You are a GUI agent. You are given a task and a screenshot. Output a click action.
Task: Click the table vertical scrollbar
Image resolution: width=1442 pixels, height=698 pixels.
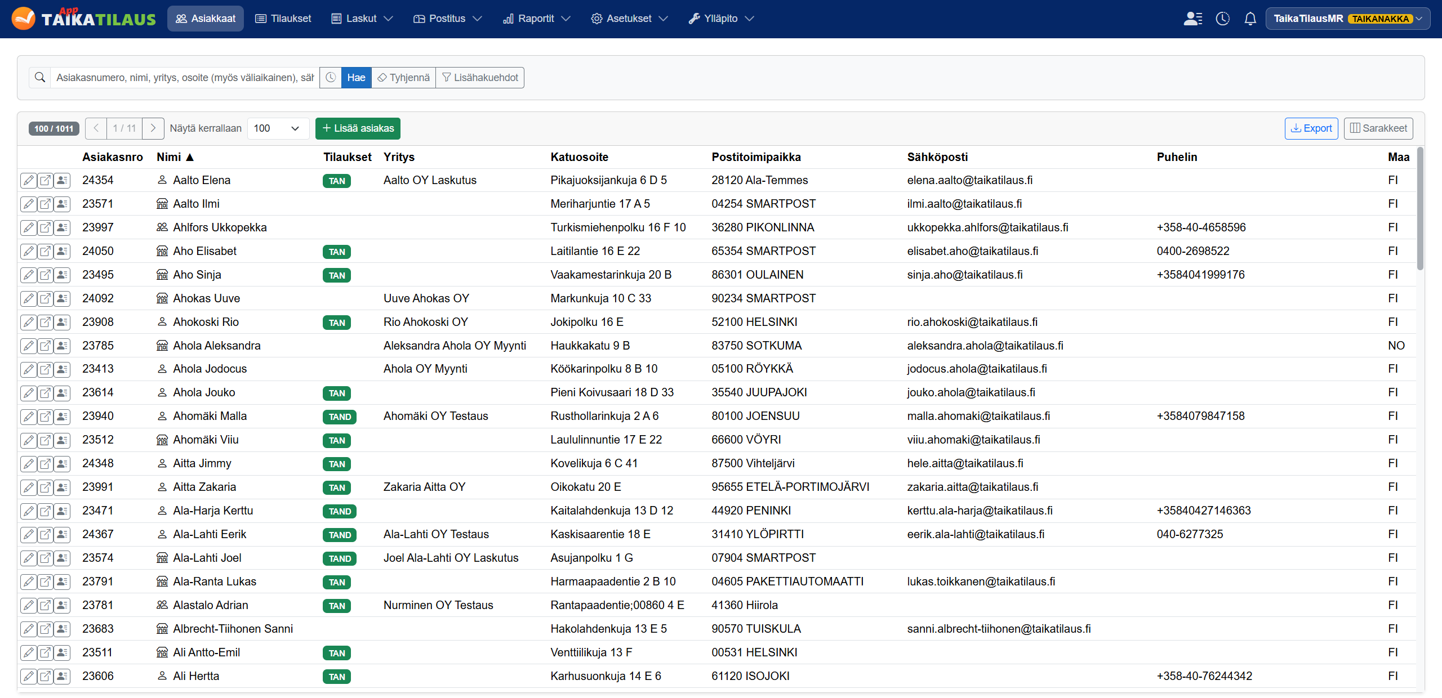[1420, 208]
